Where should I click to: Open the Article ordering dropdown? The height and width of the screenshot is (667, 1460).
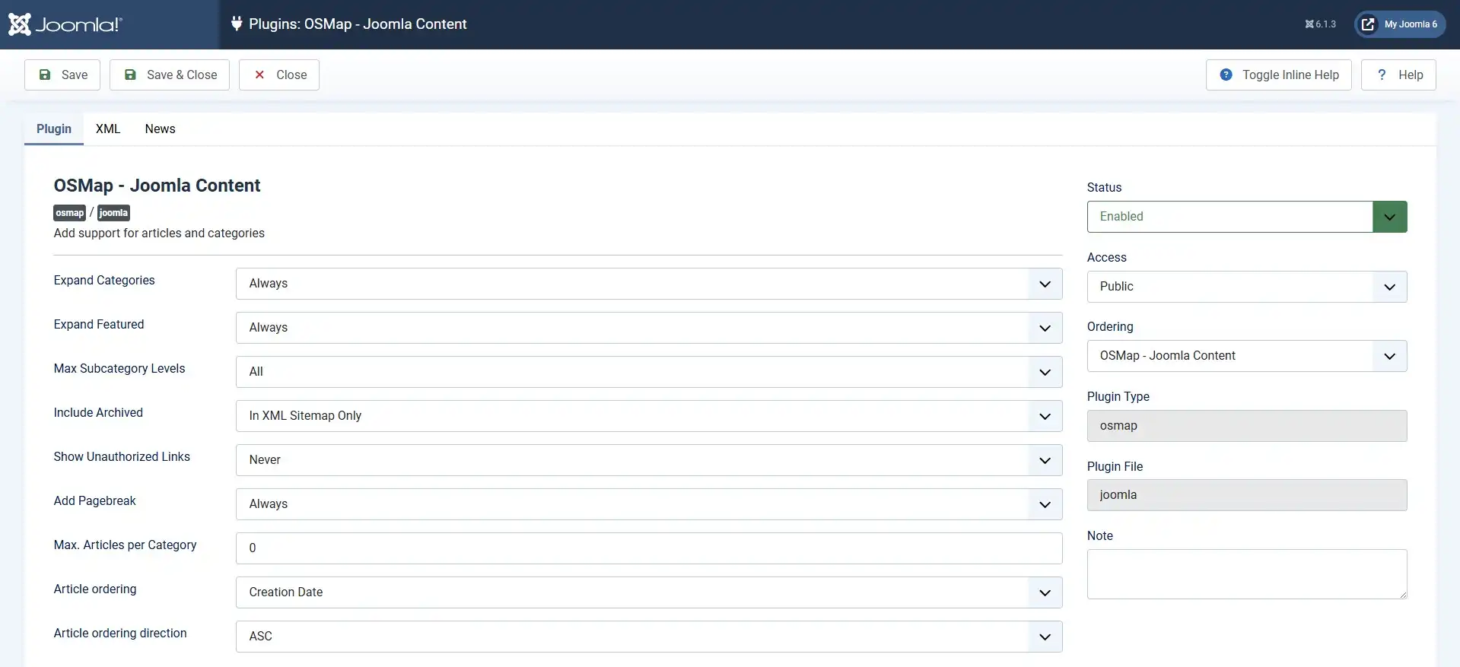tap(649, 592)
